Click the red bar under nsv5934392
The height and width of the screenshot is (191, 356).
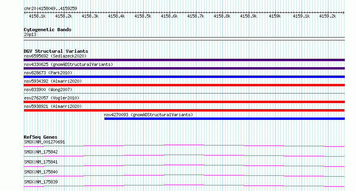184,85
